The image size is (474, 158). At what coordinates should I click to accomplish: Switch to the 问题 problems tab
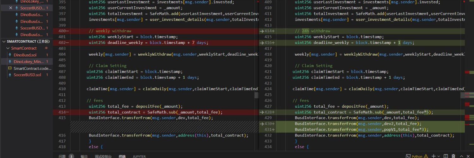[x=62, y=156]
